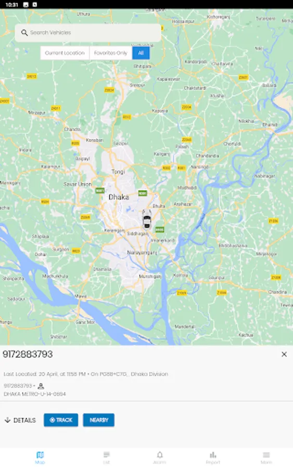Select the Current Location filter
This screenshot has height=468, width=293.
(65, 53)
